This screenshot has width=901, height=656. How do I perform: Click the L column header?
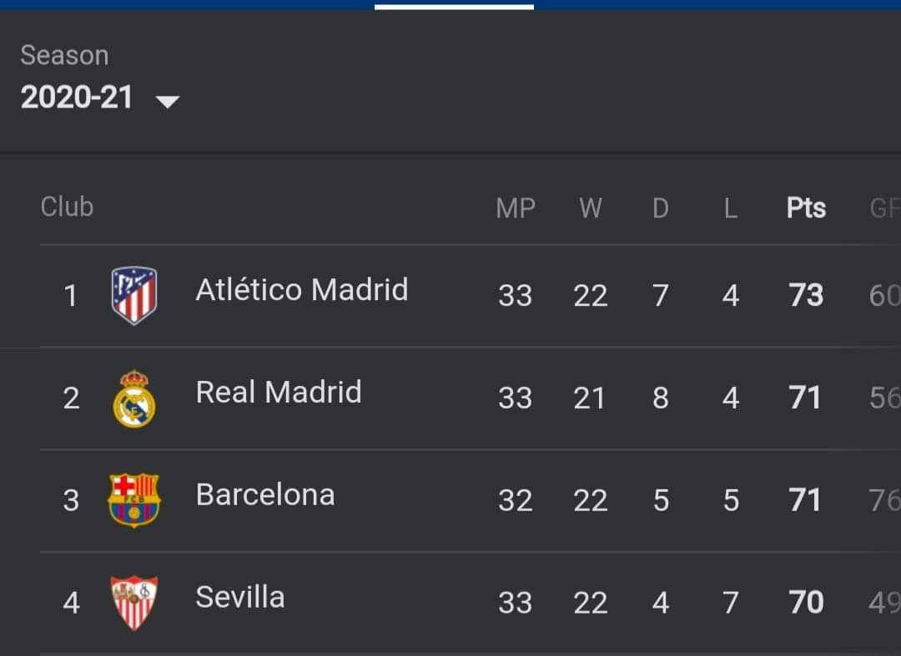pyautogui.click(x=731, y=208)
